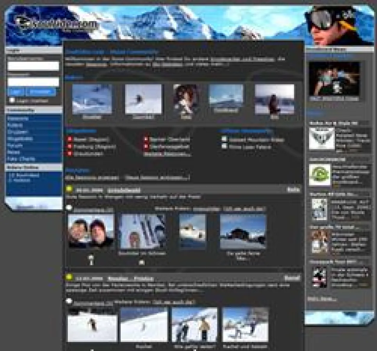
Task: Click the red icon next to Berner Oberland
Action: click(146, 138)
